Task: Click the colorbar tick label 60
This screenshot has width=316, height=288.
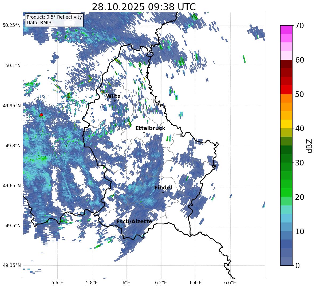Action: tap(299, 60)
